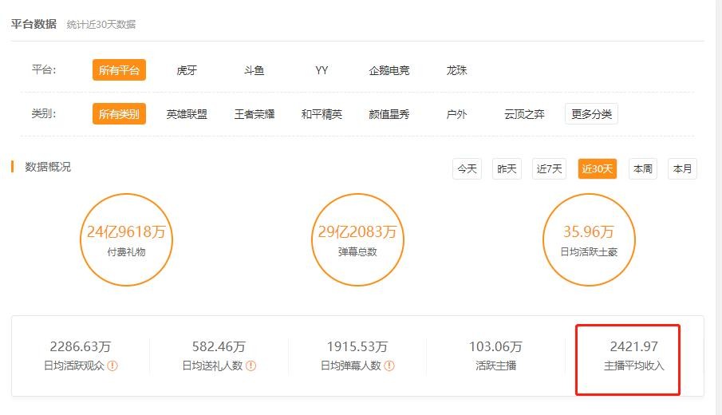Switch time range to 近7天
722x415 pixels.
[x=549, y=169]
